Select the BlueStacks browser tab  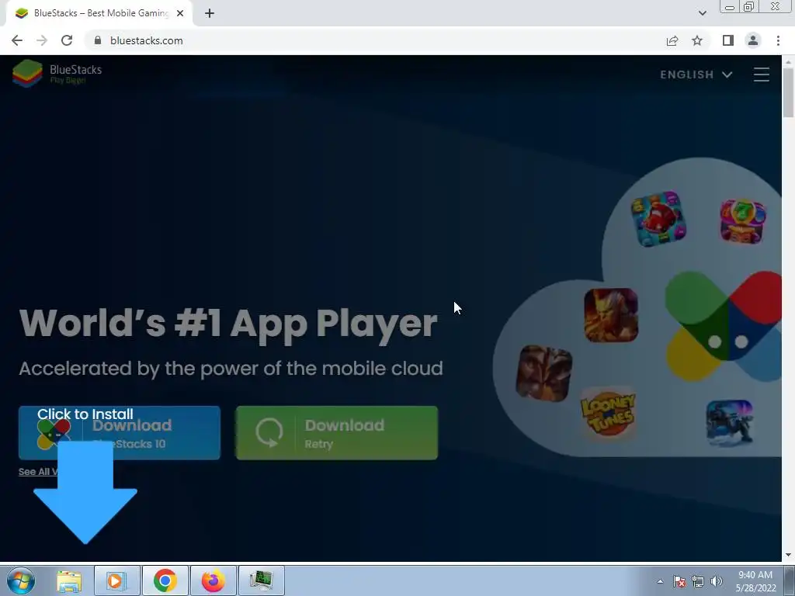pyautogui.click(x=99, y=13)
